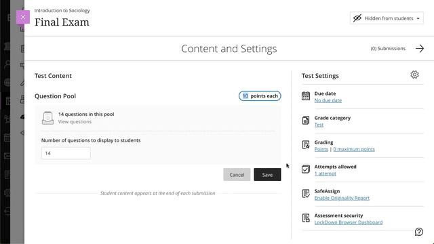Click the Assessment security lock icon
Screen dimensions: 434x244
(306, 218)
